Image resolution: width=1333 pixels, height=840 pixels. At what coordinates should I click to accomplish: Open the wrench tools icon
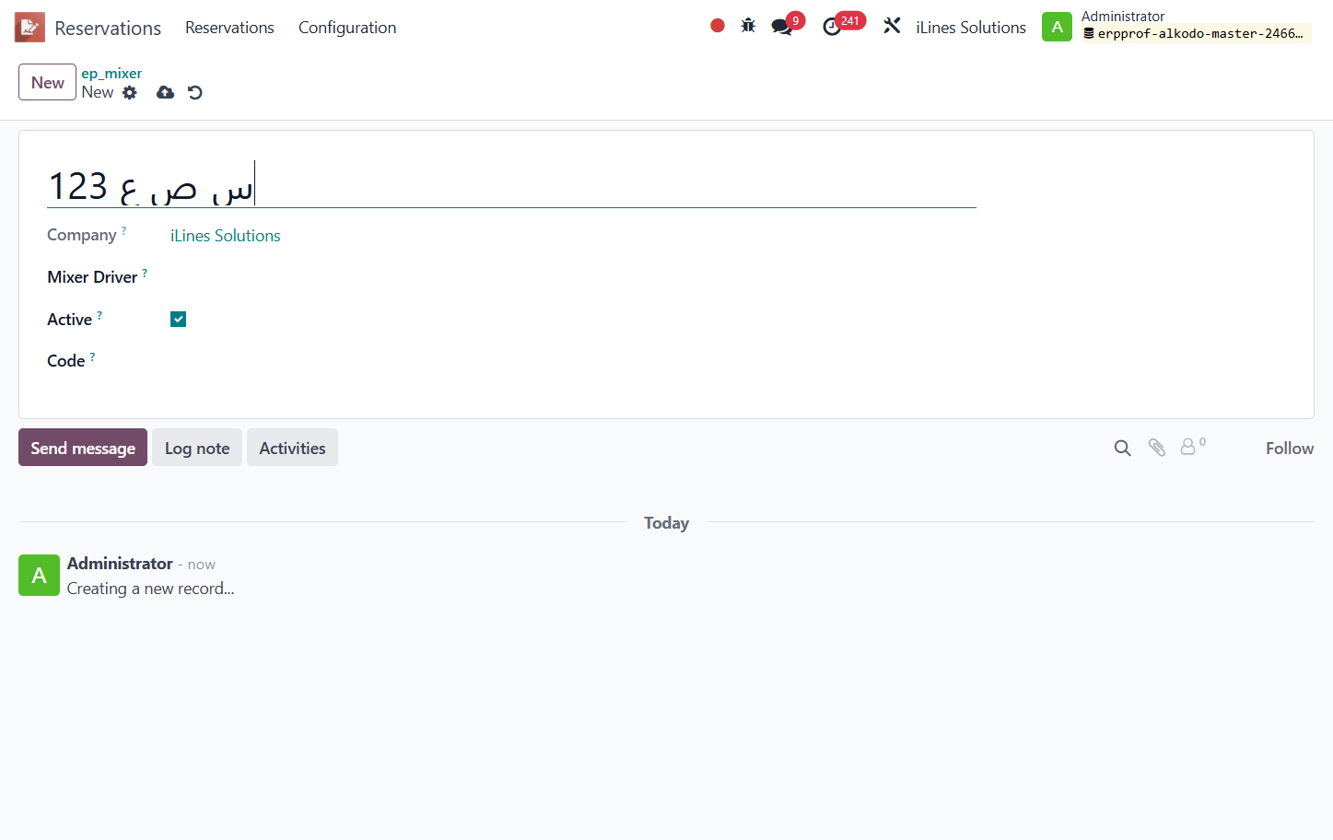coord(892,26)
